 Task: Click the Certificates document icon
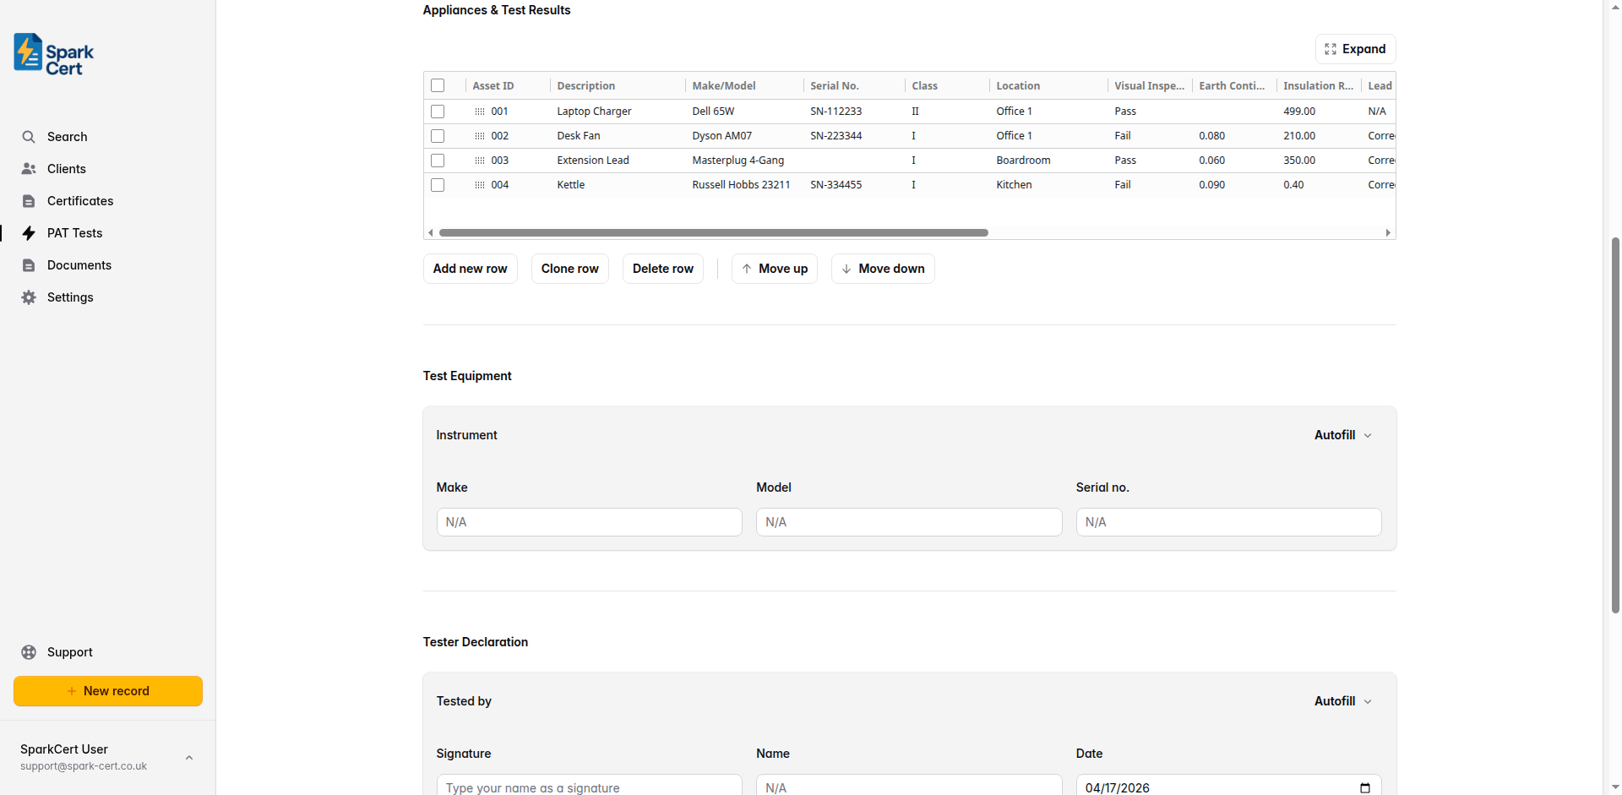(x=29, y=201)
